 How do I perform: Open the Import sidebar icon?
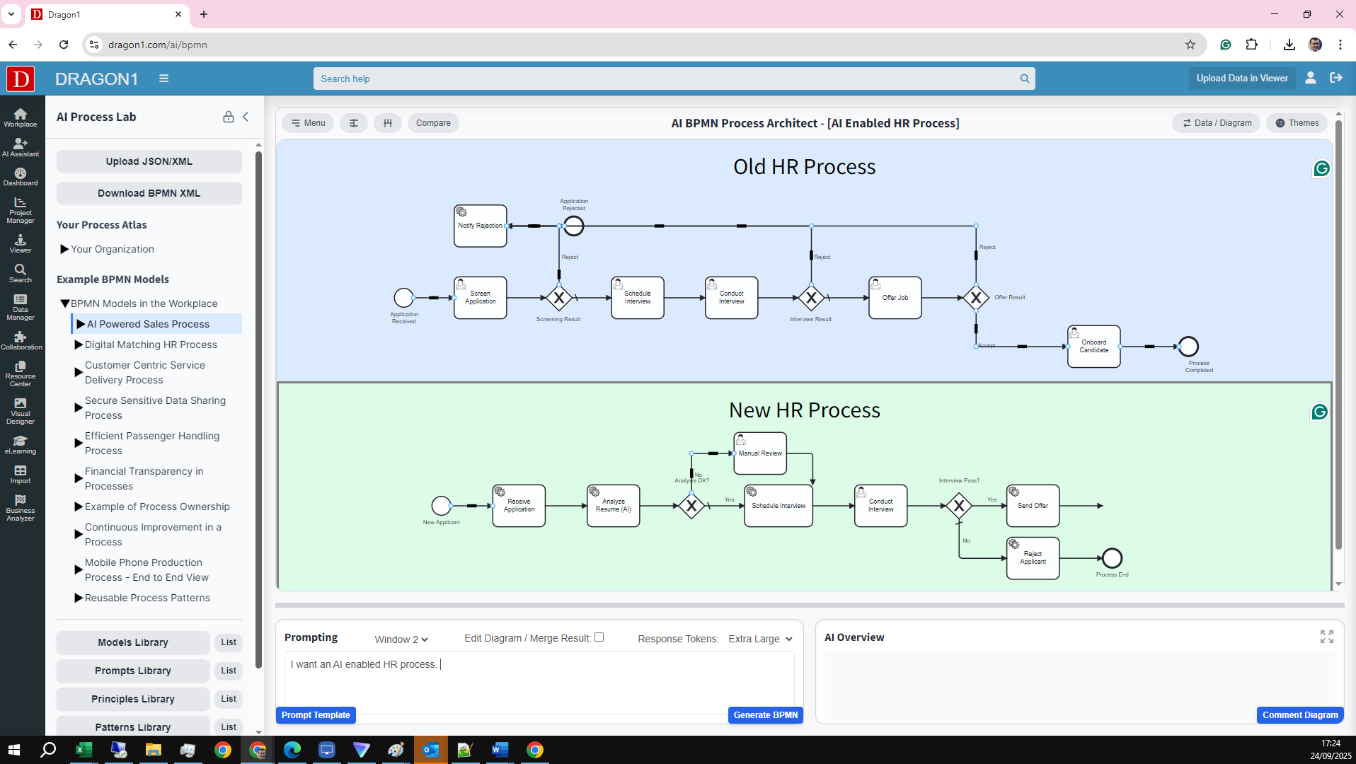[21, 475]
